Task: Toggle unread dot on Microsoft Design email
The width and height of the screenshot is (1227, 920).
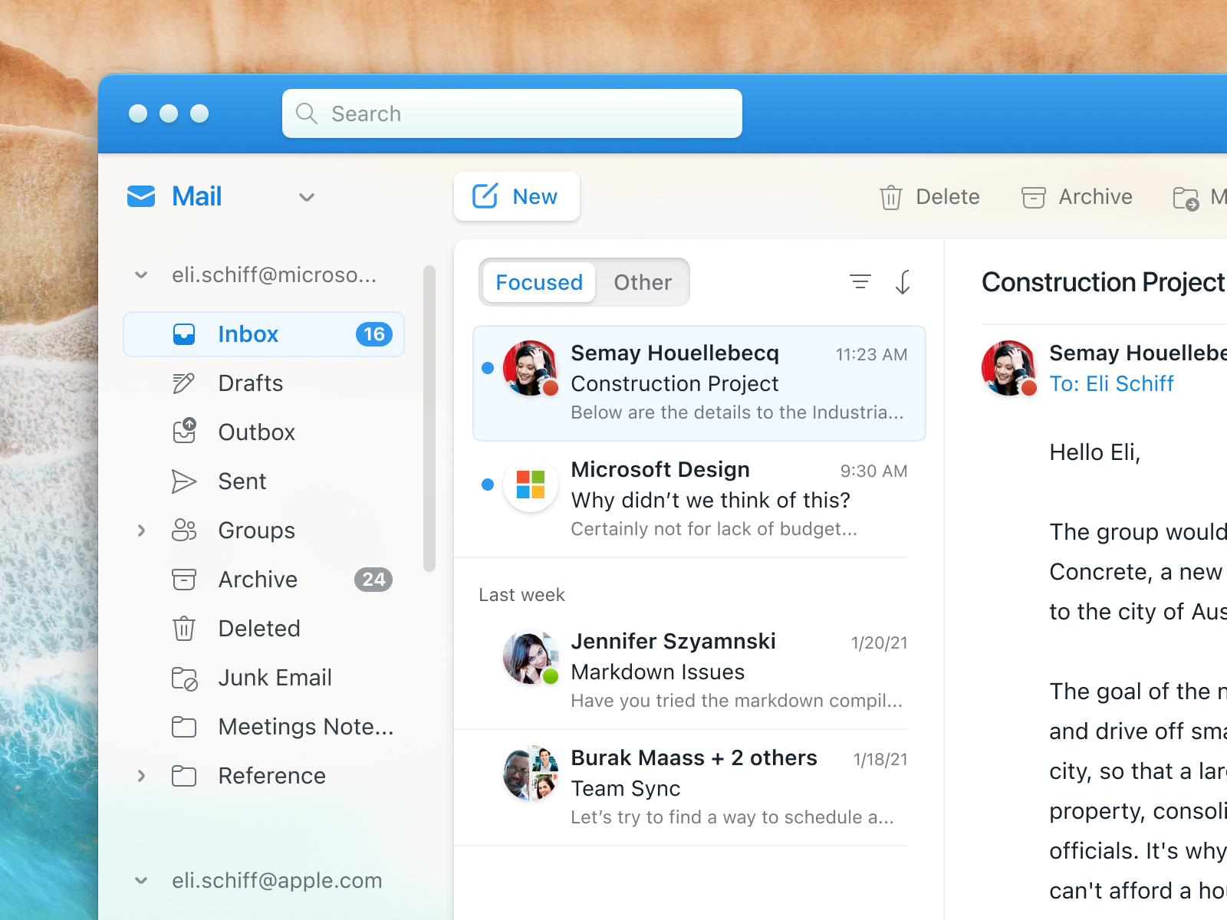Action: (x=488, y=485)
